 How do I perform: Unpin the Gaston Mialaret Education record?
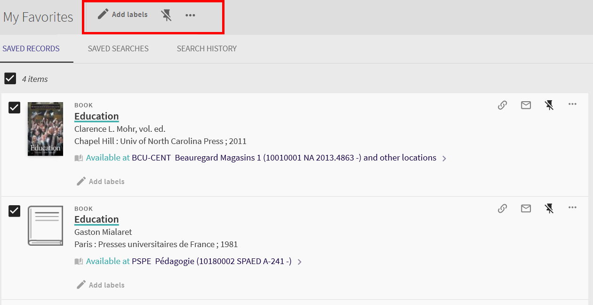tap(549, 208)
